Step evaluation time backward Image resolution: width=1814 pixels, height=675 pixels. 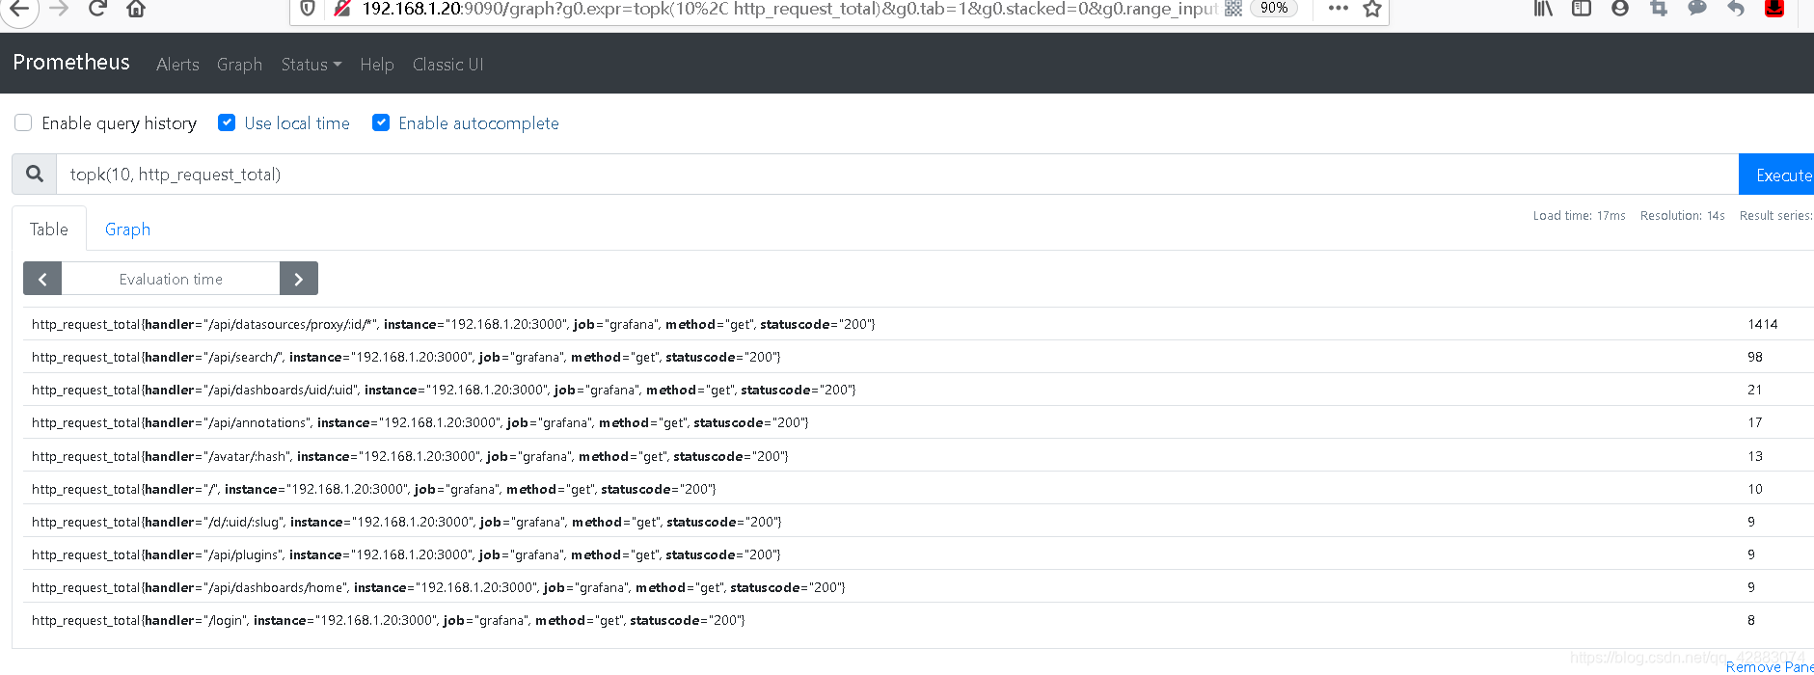click(42, 279)
